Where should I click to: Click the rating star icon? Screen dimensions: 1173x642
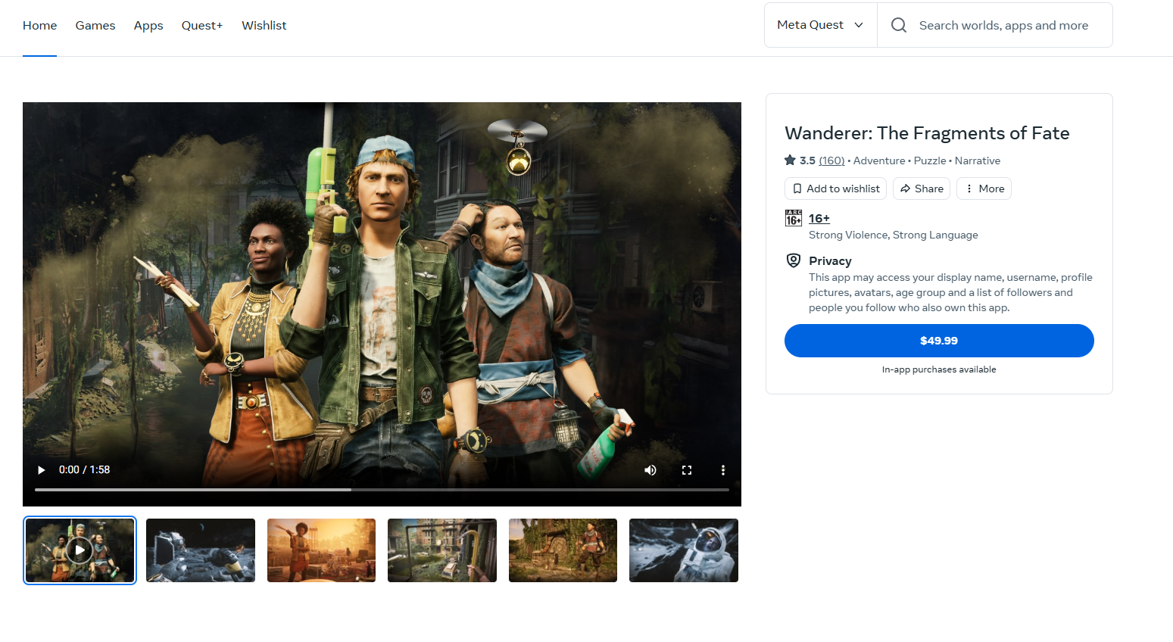coord(791,160)
